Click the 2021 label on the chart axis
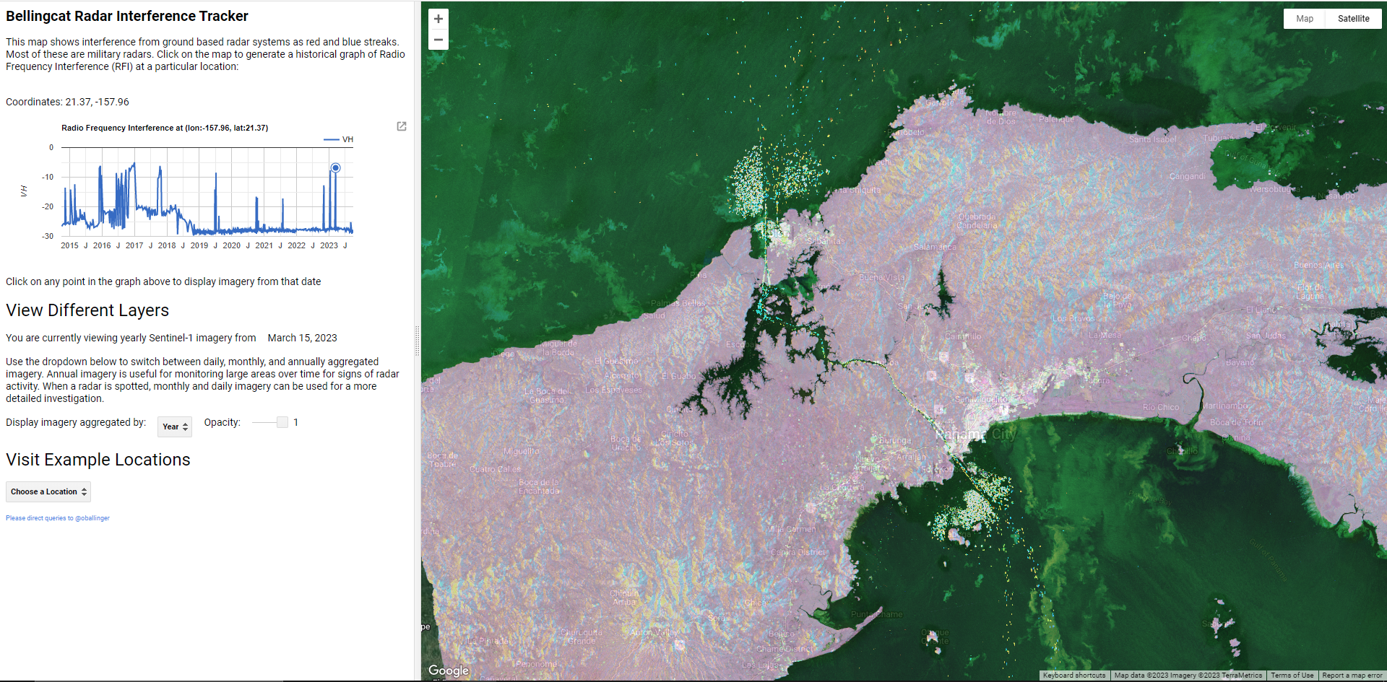 264,245
